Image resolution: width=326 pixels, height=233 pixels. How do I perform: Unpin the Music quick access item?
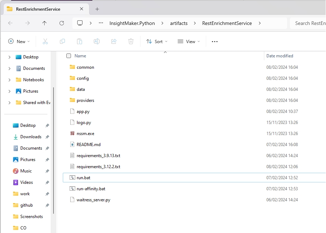(47, 171)
